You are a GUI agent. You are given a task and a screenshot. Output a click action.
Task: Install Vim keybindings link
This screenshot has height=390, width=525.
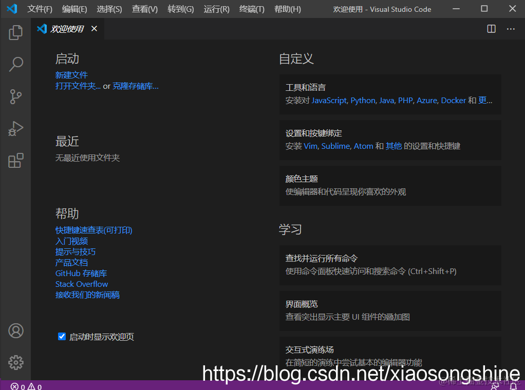(310, 146)
